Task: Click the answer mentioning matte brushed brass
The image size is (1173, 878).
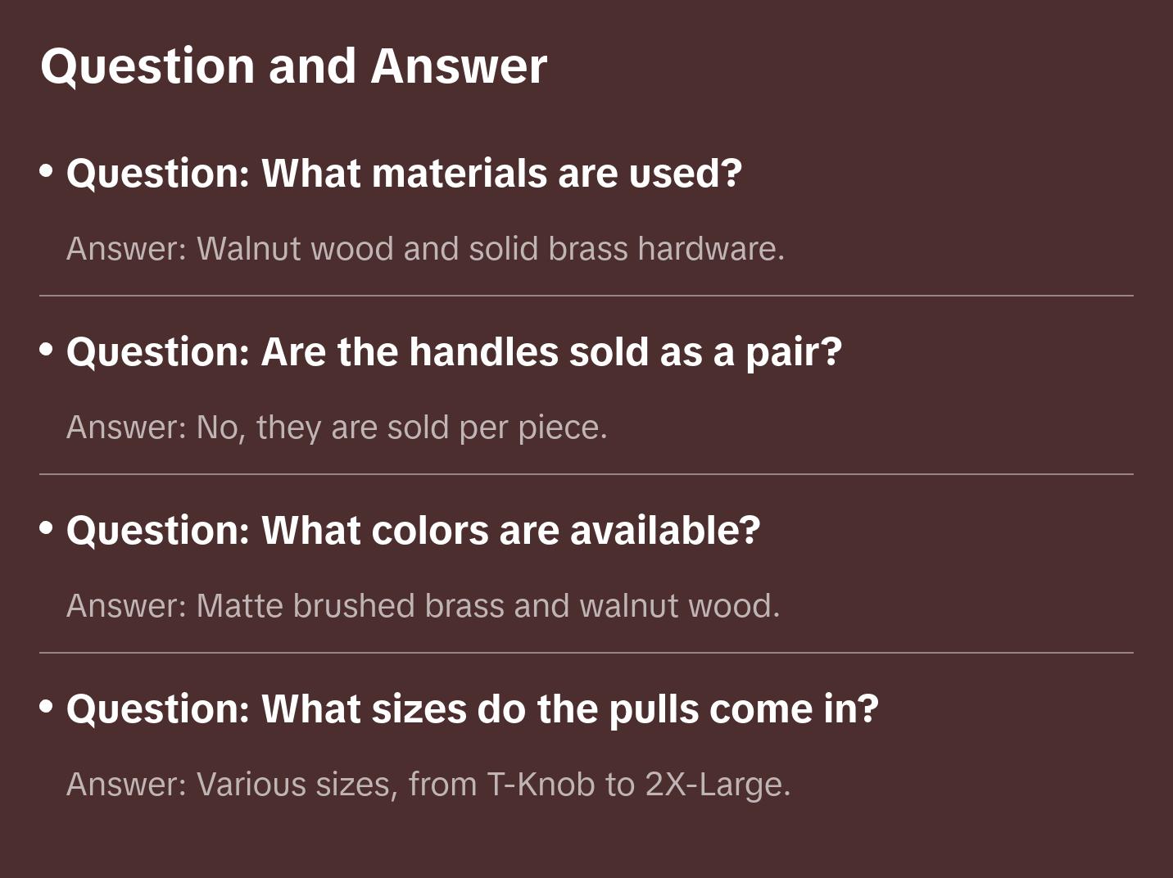Action: (x=423, y=606)
